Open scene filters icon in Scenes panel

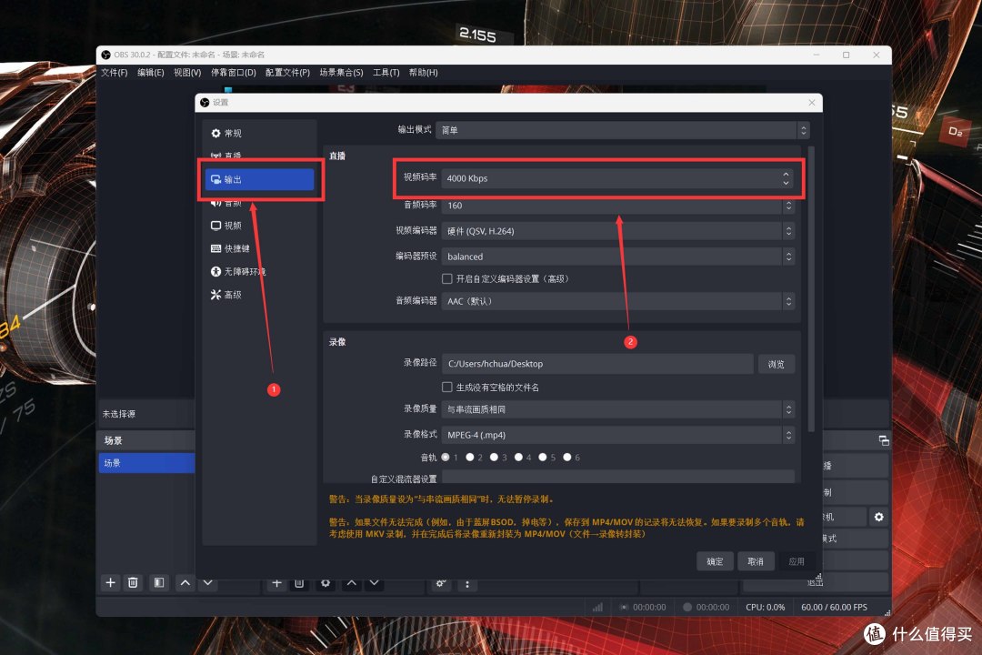coord(159,582)
